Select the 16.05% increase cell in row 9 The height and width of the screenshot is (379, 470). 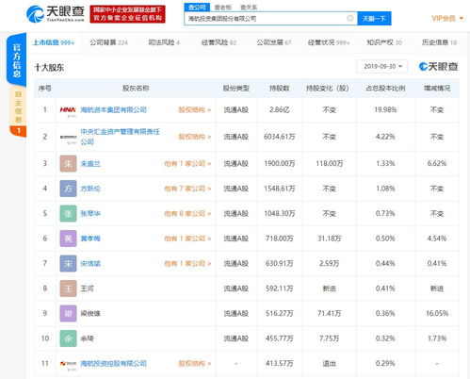point(437,313)
